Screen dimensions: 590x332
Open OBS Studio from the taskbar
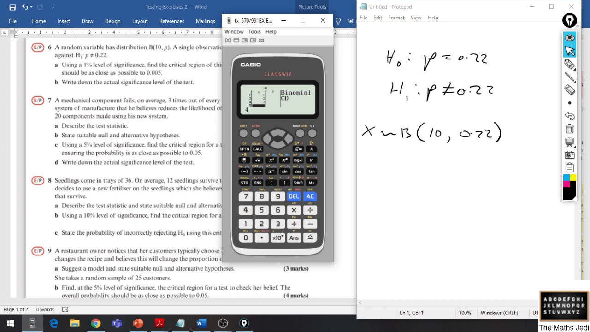[223, 324]
